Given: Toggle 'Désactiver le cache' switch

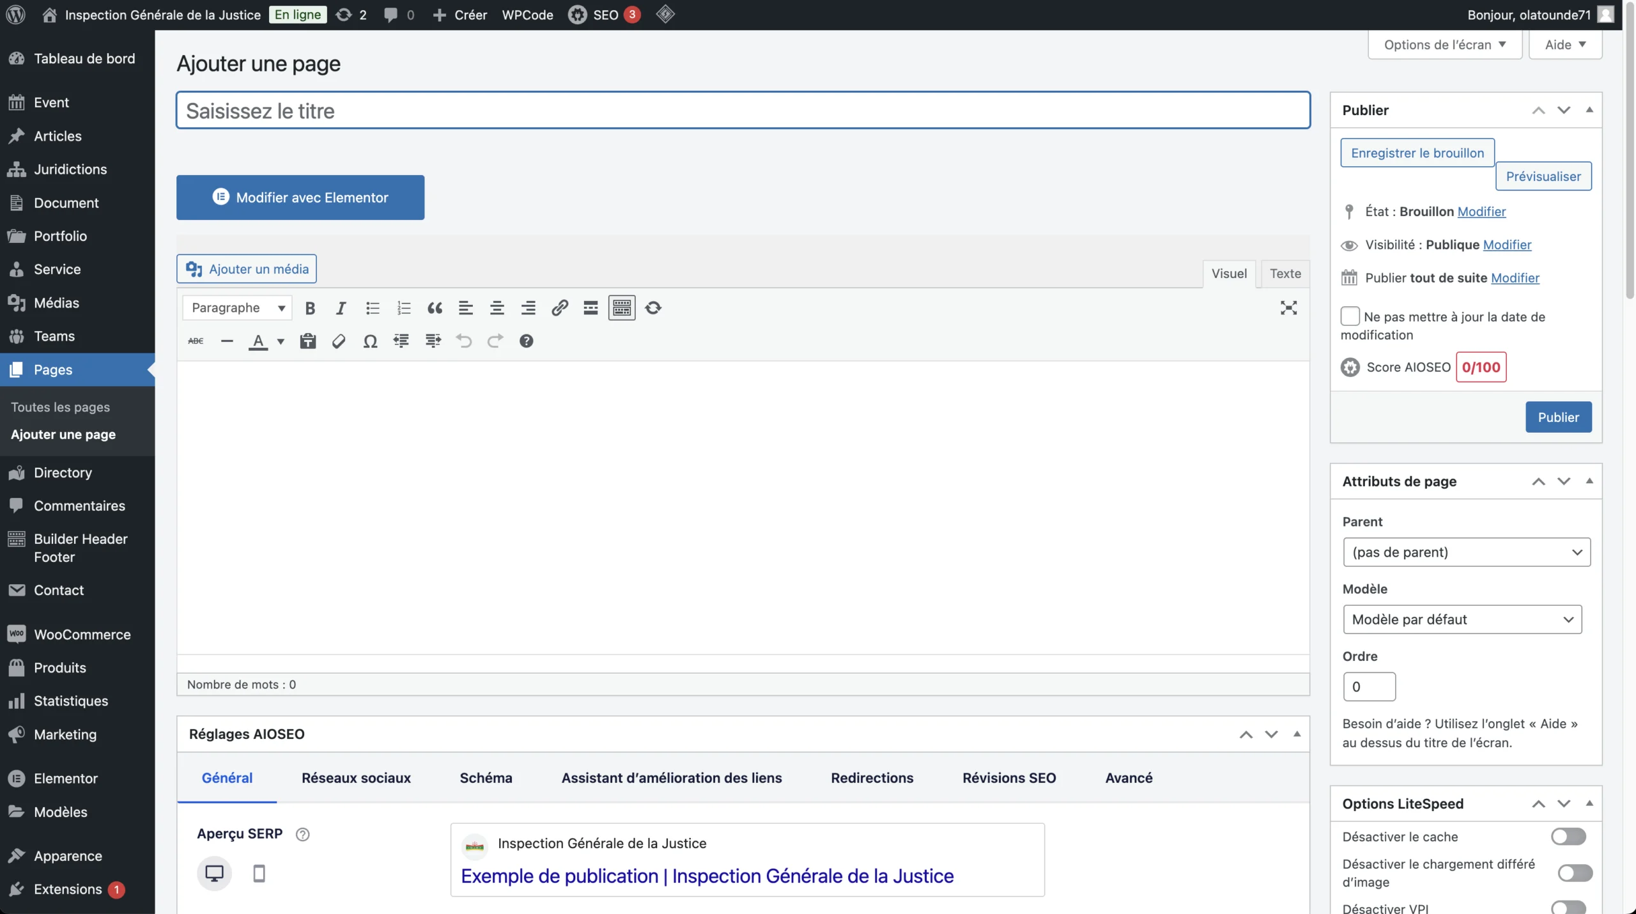Looking at the screenshot, I should [1568, 837].
